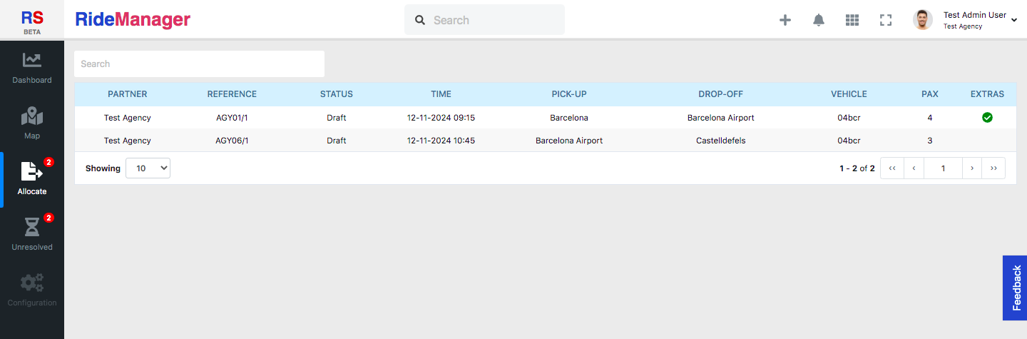Click the green extras checkmark for AGY01/1
This screenshot has width=1027, height=339.
(987, 117)
